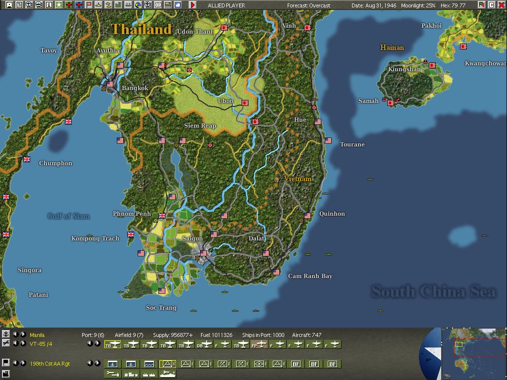Show next air group after VT-85 /4
Viewport: 507px width, 380px height.
tap(23, 343)
